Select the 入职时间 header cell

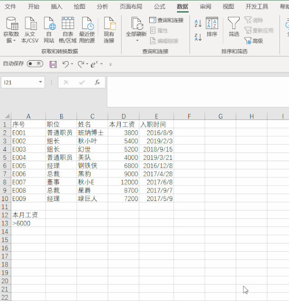click(156, 124)
